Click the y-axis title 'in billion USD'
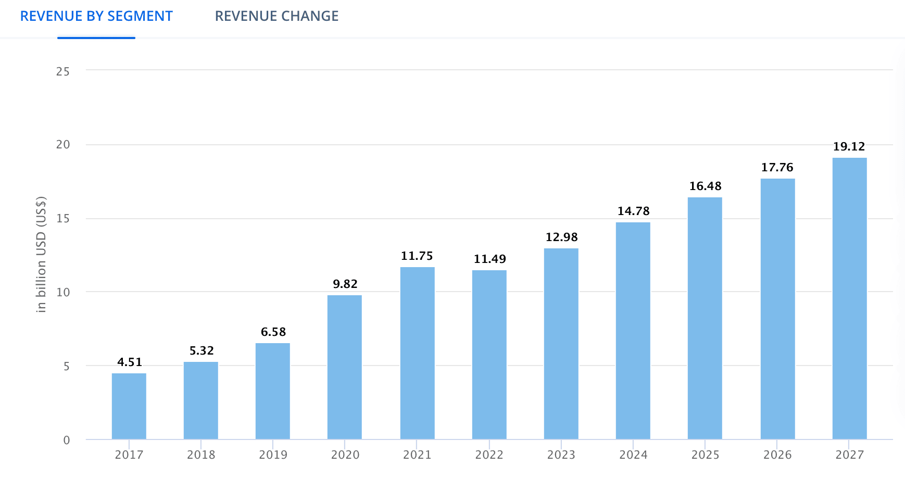Viewport: 905px width, 478px height. (x=41, y=254)
